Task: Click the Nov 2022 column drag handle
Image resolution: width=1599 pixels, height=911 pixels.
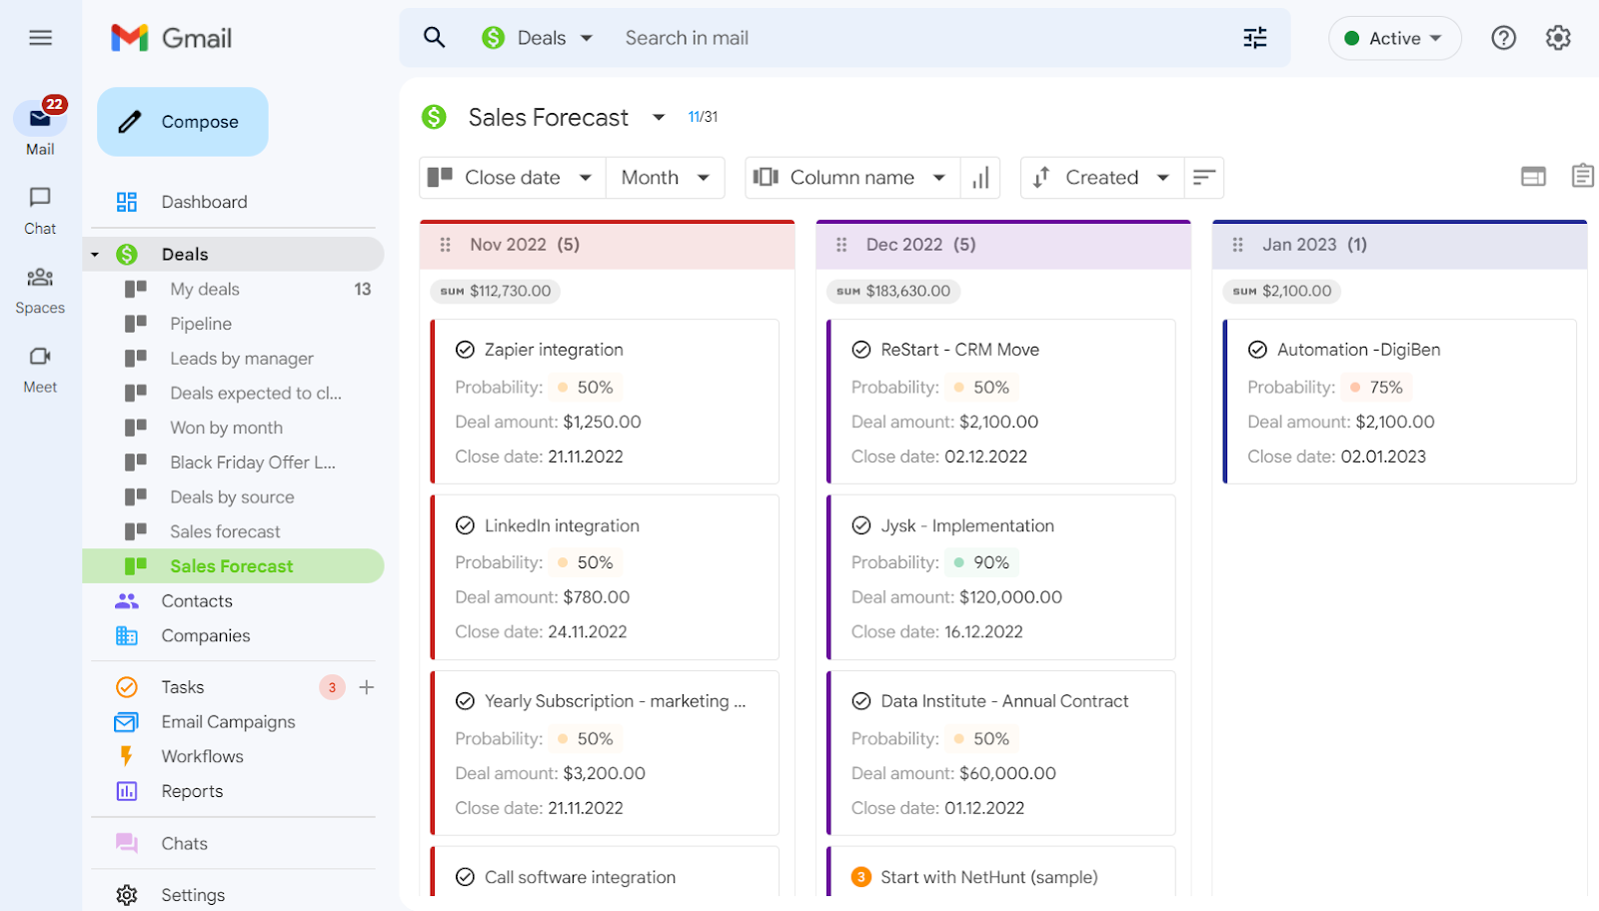Action: 446,245
